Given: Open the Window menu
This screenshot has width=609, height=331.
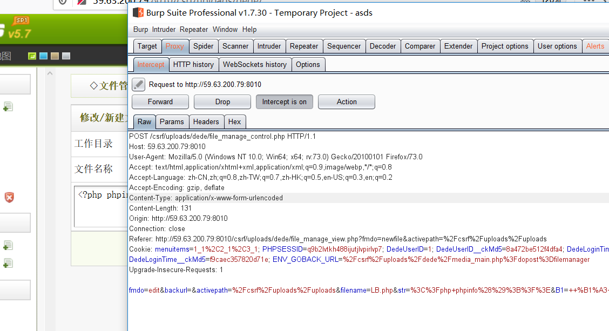Looking at the screenshot, I should (225, 30).
